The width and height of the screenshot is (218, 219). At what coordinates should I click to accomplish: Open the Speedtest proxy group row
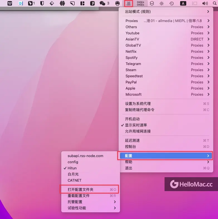click(x=166, y=76)
